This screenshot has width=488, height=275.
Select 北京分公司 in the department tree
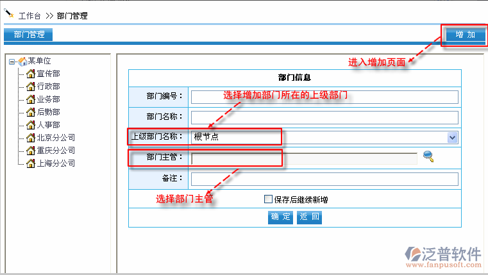click(x=56, y=137)
